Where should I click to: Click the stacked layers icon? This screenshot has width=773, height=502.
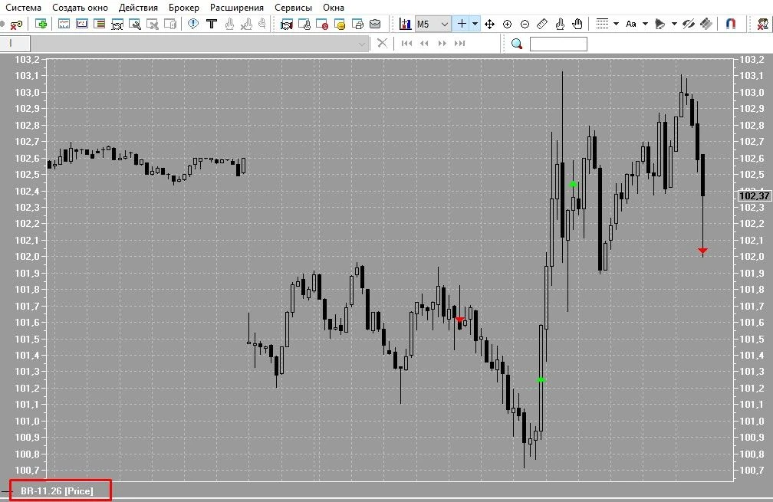point(706,24)
